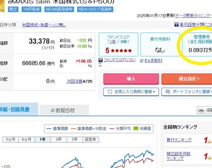Click the link icon on お知らせ tab
This screenshot has height=168, width=212.
53,111
